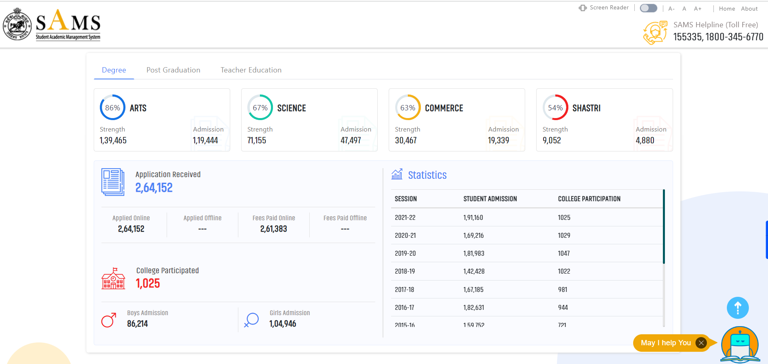Click the Odisha government emblem
The height and width of the screenshot is (364, 768).
coord(17,25)
